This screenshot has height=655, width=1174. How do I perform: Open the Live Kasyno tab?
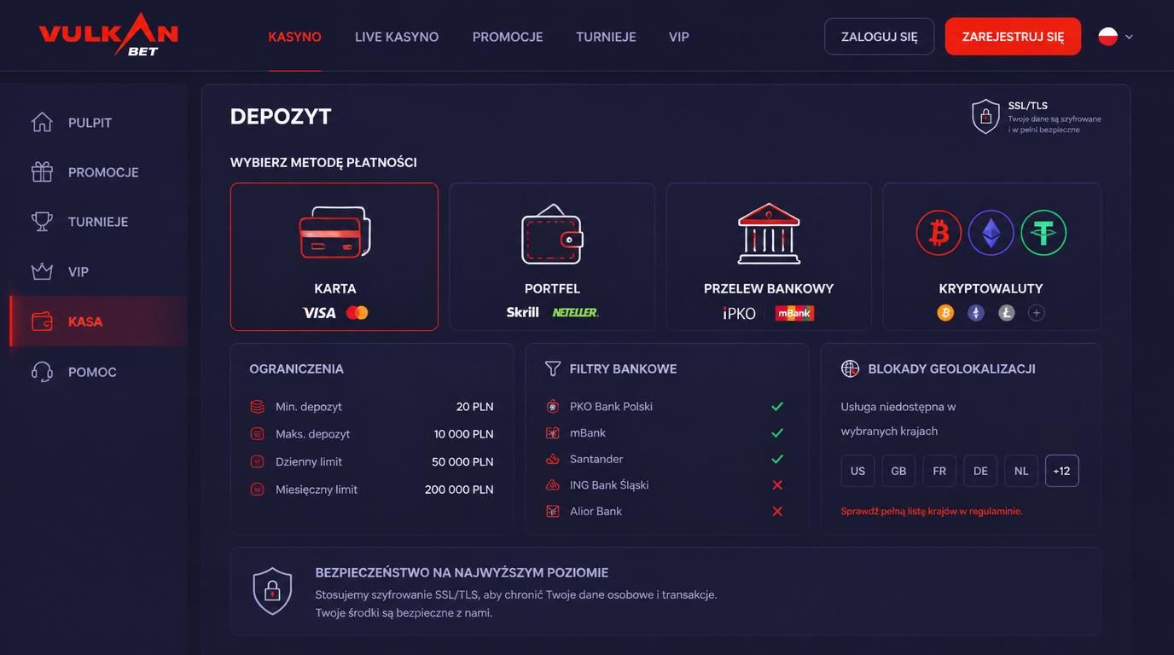[397, 37]
